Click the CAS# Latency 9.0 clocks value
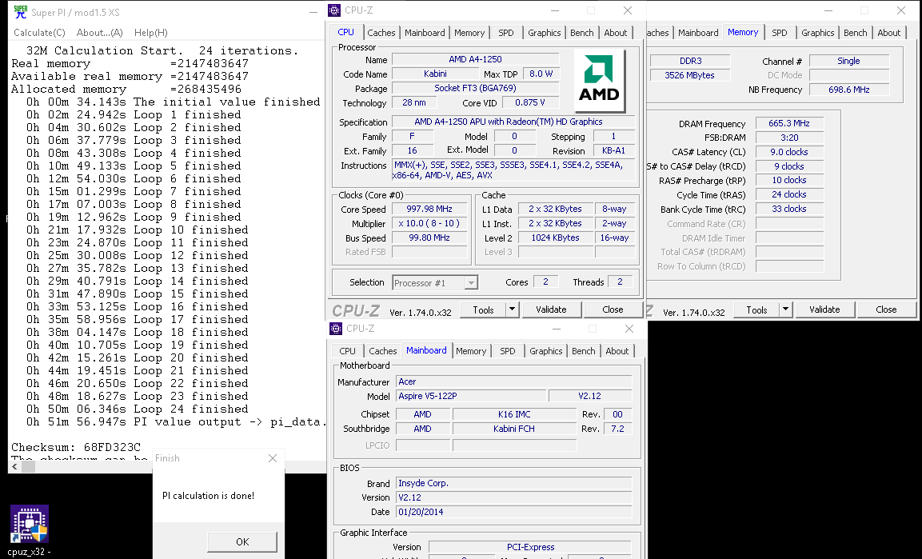922x559 pixels. (789, 152)
